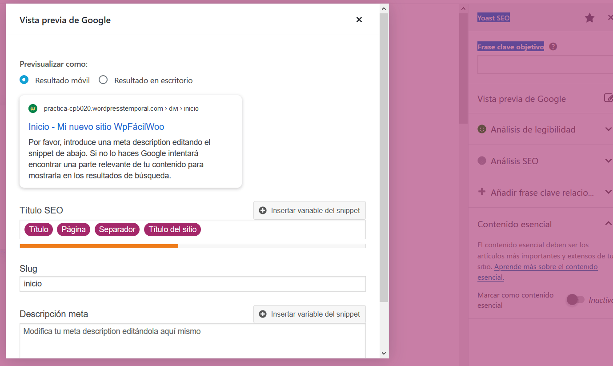Click the Título del sitio variable tag
The width and height of the screenshot is (613, 366).
172,229
